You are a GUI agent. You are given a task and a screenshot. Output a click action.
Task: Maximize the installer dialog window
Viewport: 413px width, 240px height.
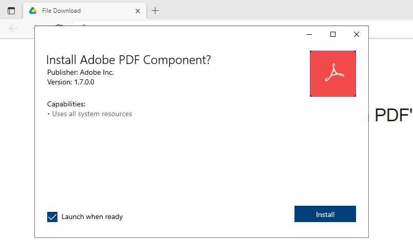point(333,34)
